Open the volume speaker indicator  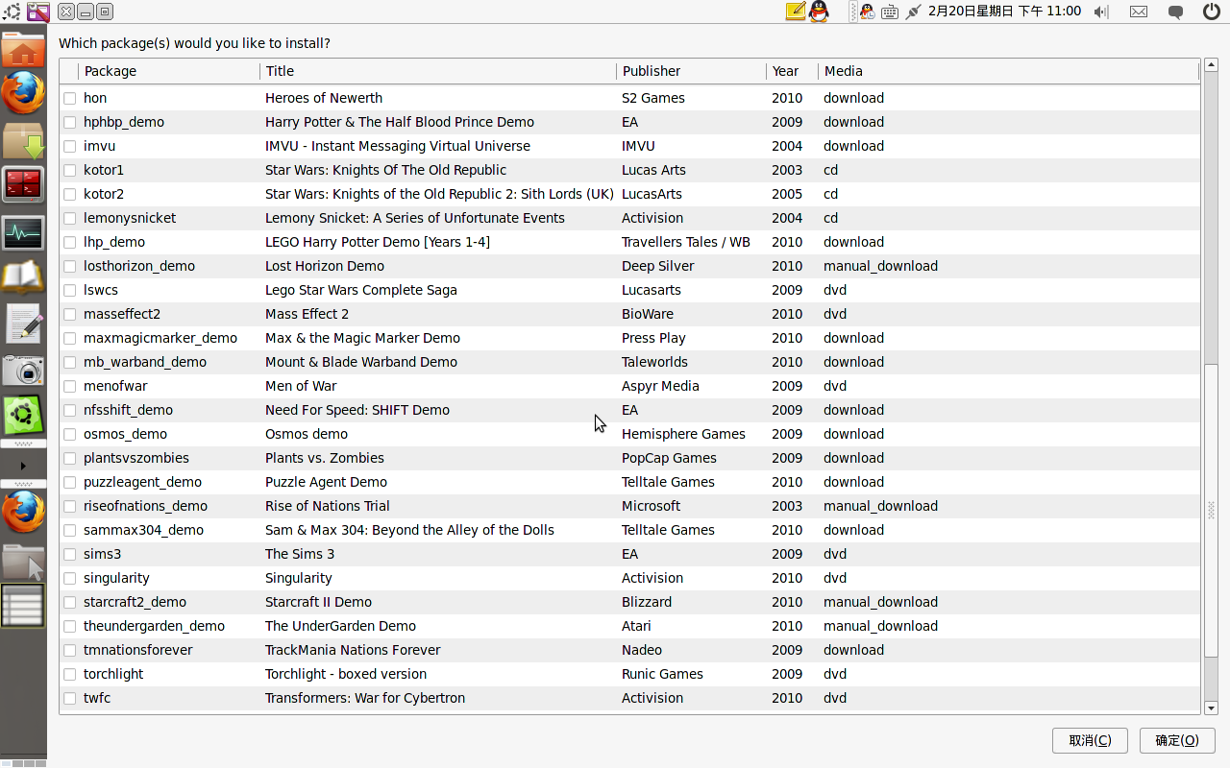click(x=1101, y=12)
